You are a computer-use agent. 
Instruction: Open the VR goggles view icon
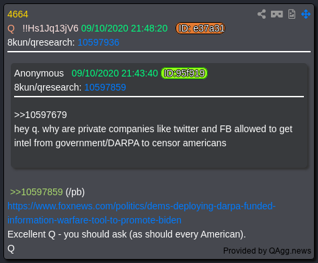(x=277, y=14)
